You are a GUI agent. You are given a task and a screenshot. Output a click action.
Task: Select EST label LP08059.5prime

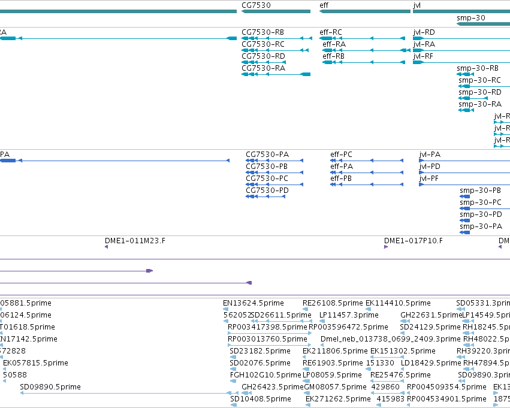point(332,375)
